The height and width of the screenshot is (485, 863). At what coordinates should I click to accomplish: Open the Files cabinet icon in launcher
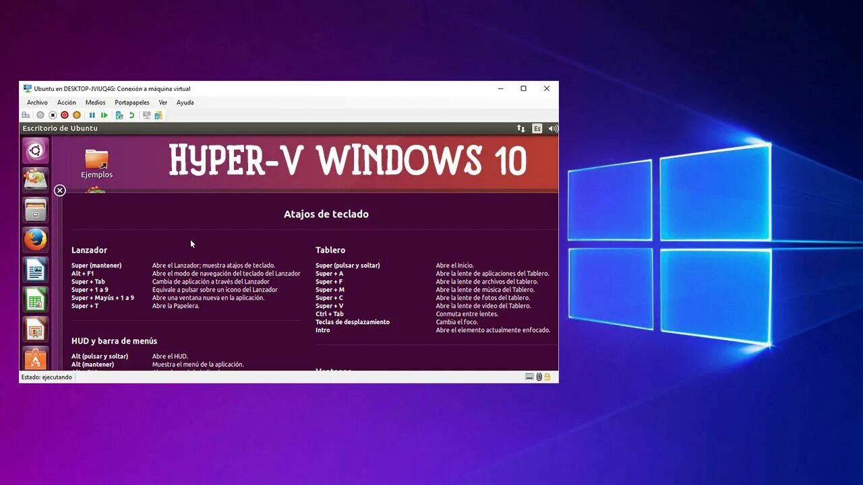coord(36,209)
